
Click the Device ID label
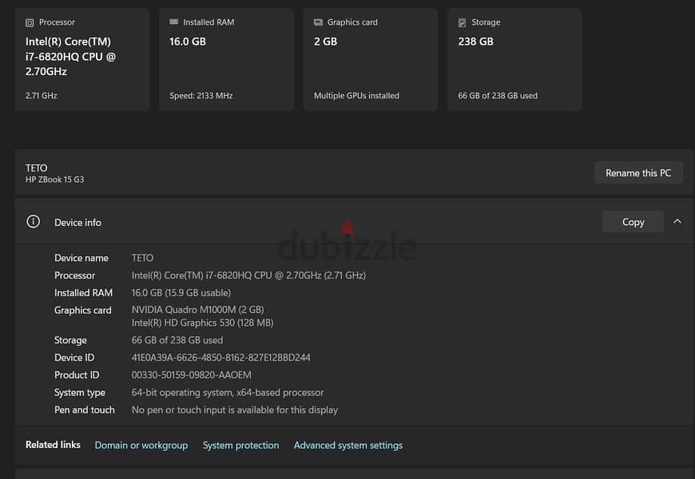coord(74,358)
